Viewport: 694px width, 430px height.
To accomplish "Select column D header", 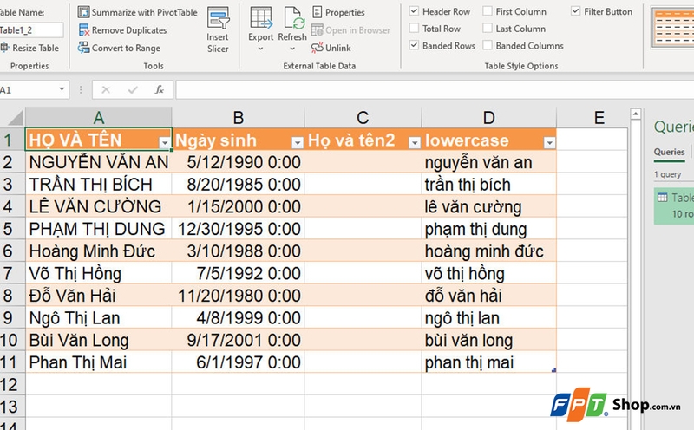I will coord(488,118).
